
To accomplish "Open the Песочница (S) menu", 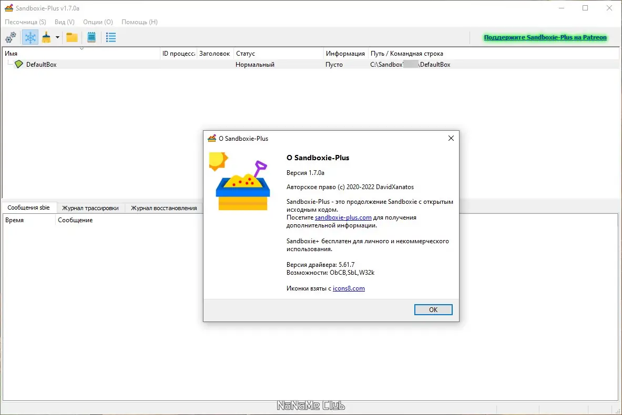I will [25, 22].
